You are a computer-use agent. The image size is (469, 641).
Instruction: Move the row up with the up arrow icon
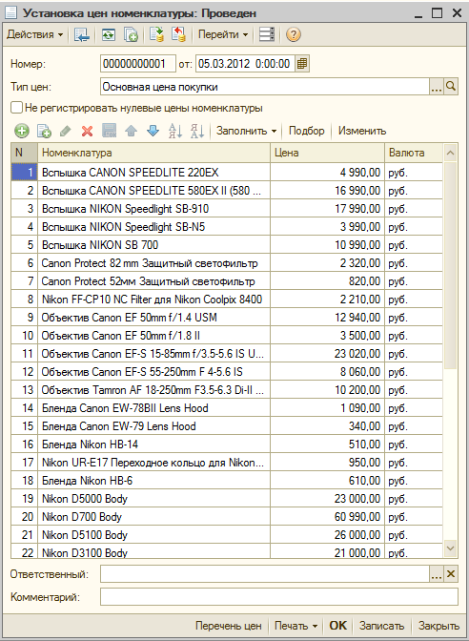click(x=132, y=132)
